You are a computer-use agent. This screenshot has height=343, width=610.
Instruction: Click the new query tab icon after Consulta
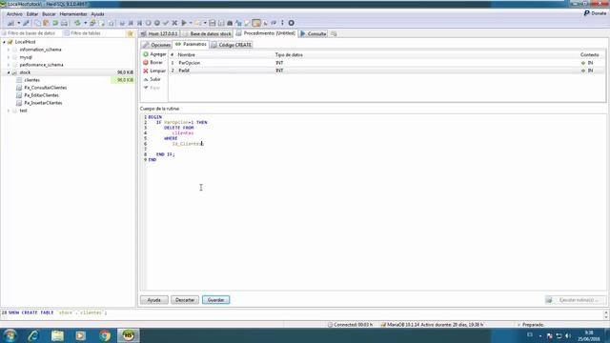point(334,34)
